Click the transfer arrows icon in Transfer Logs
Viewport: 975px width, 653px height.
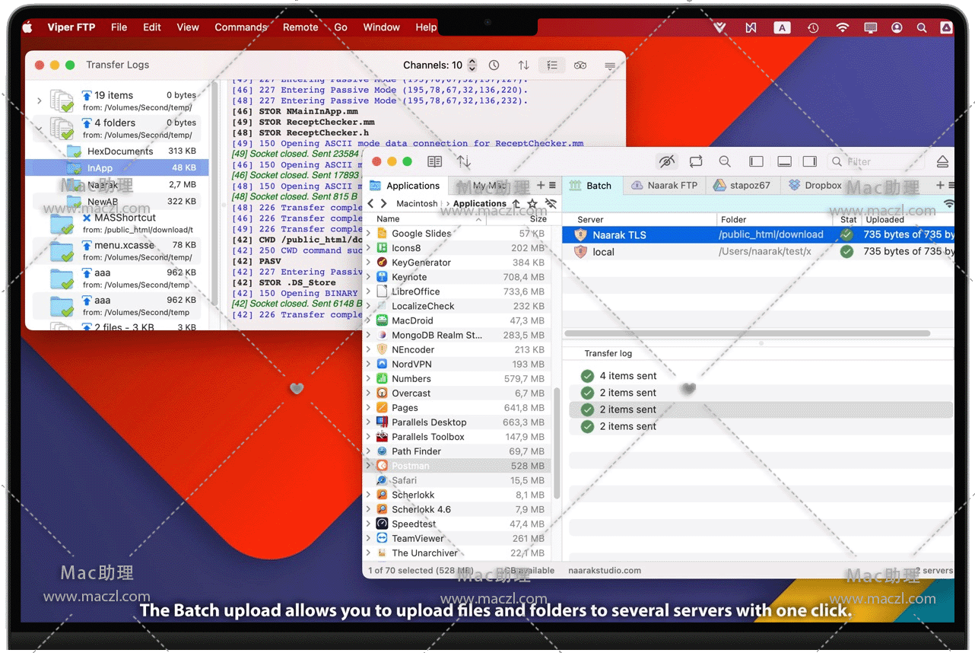(x=523, y=65)
